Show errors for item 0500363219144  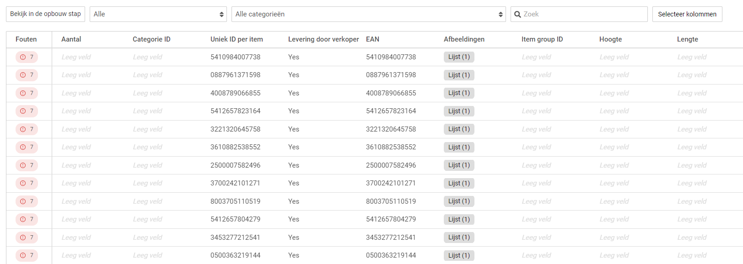[27, 255]
